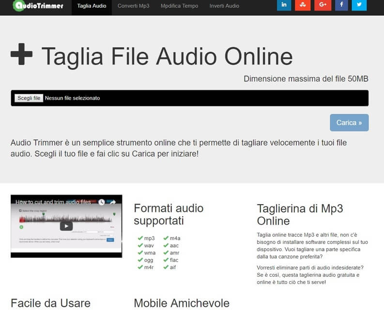Share on Twitter icon
The image size is (384, 314).
coord(359,5)
